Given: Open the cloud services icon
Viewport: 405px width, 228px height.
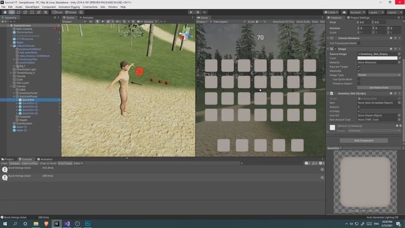Looking at the screenshot, I should 344,13.
